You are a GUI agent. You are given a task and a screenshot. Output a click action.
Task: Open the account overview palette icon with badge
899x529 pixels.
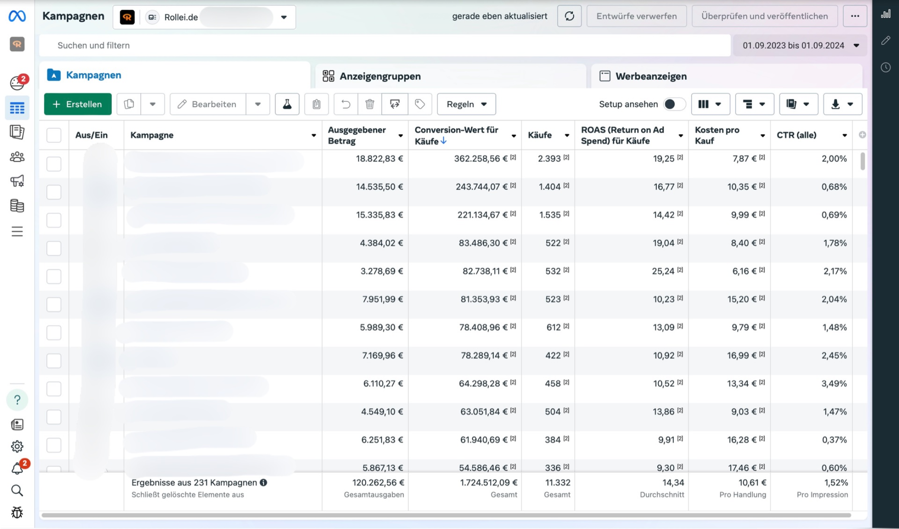18,82
